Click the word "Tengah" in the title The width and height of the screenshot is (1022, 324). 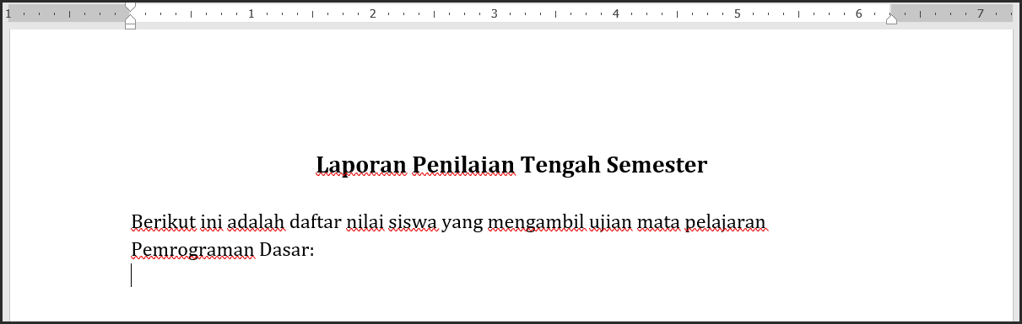pyautogui.click(x=561, y=165)
